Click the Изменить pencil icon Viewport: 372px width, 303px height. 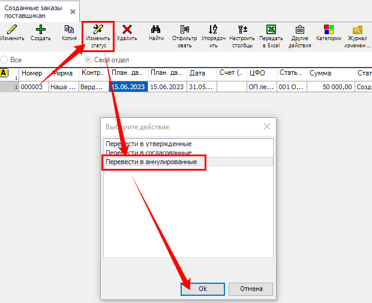(x=12, y=30)
